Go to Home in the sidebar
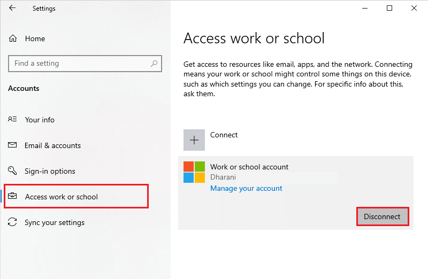This screenshot has width=428, height=279. [35, 38]
